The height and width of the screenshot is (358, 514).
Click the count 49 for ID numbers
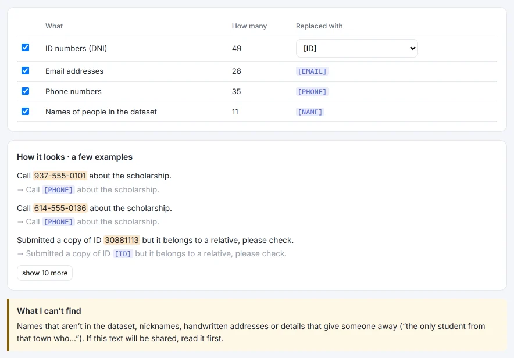click(x=237, y=48)
